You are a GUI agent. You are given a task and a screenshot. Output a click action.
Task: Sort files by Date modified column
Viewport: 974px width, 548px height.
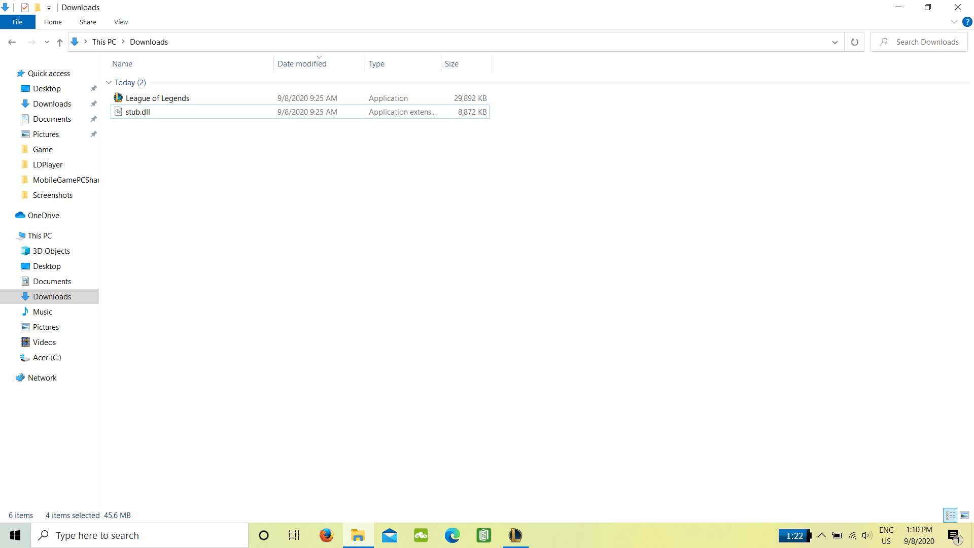pos(319,64)
